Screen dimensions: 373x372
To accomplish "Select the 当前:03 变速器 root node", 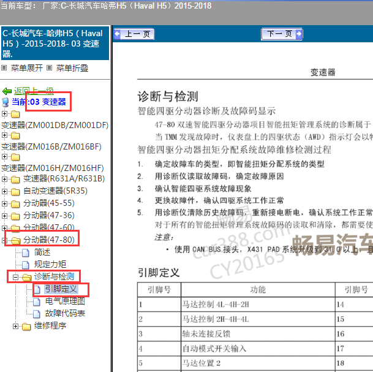I will click(x=39, y=102).
